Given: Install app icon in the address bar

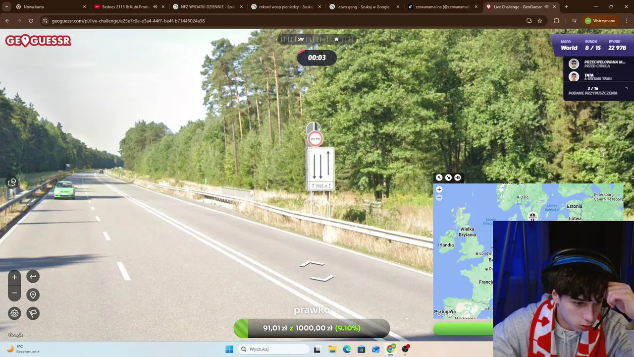Looking at the screenshot, I should coord(529,21).
